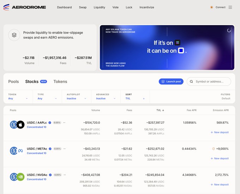Open the Swap page
This screenshot has width=240, height=194.
coord(83,7)
